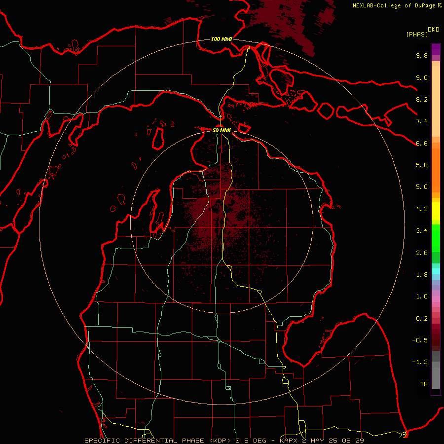Click the NEXLAB-College of DuPage header text
444x444 pixels.
394,5
